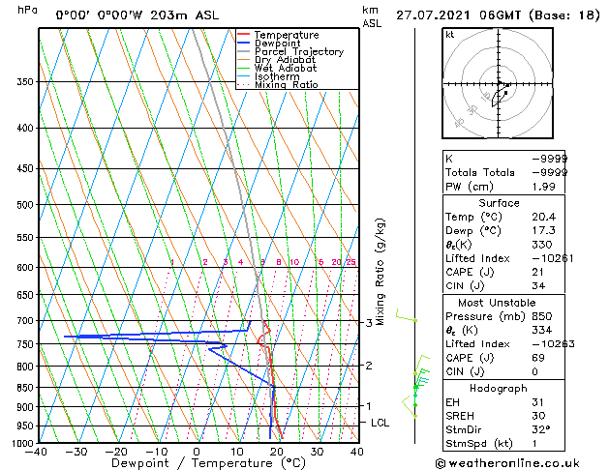609x470 pixels.
Task: Click the red Temperature legend line
Action: [x=243, y=35]
